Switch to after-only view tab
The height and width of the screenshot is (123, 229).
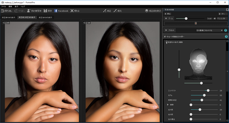coord(45,18)
